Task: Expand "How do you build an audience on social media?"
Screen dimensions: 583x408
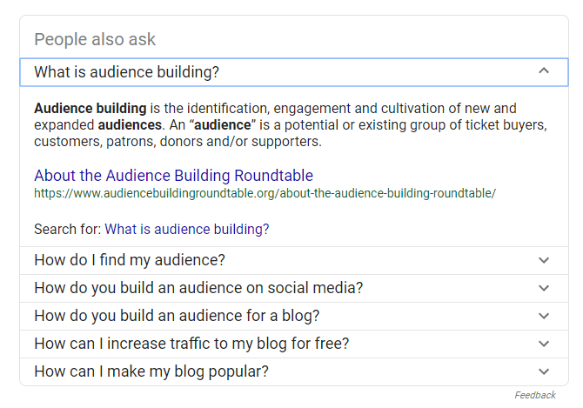Action: tap(198, 288)
